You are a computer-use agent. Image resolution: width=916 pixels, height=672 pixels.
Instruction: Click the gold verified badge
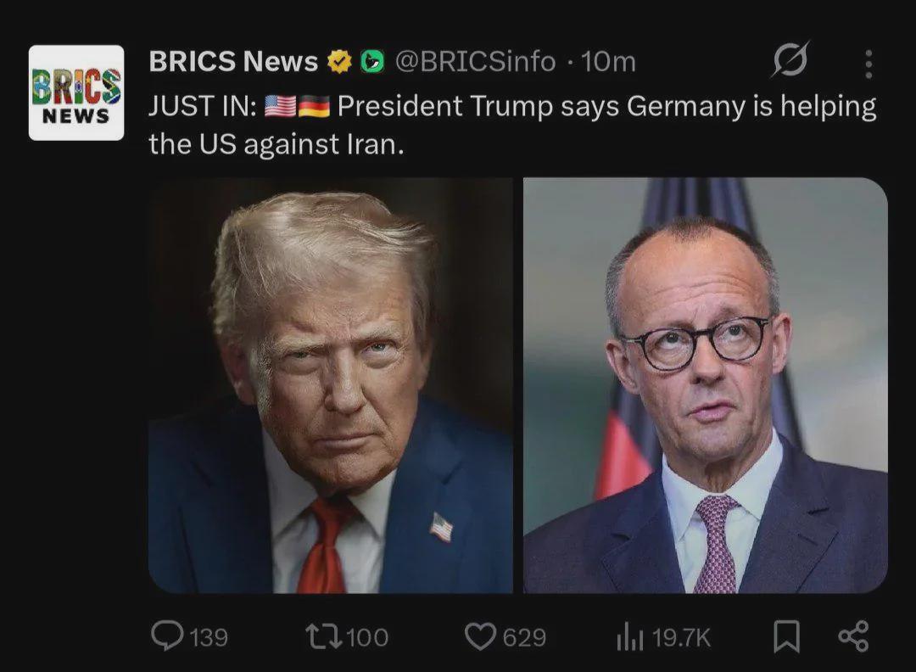pos(339,62)
